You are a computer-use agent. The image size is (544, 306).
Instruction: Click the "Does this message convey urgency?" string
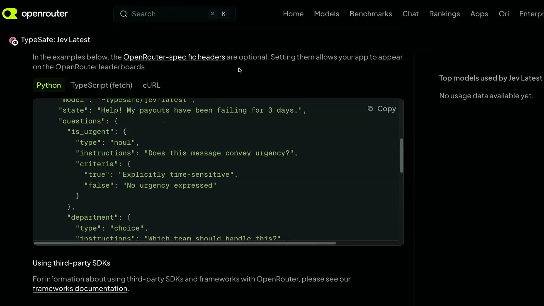point(219,153)
